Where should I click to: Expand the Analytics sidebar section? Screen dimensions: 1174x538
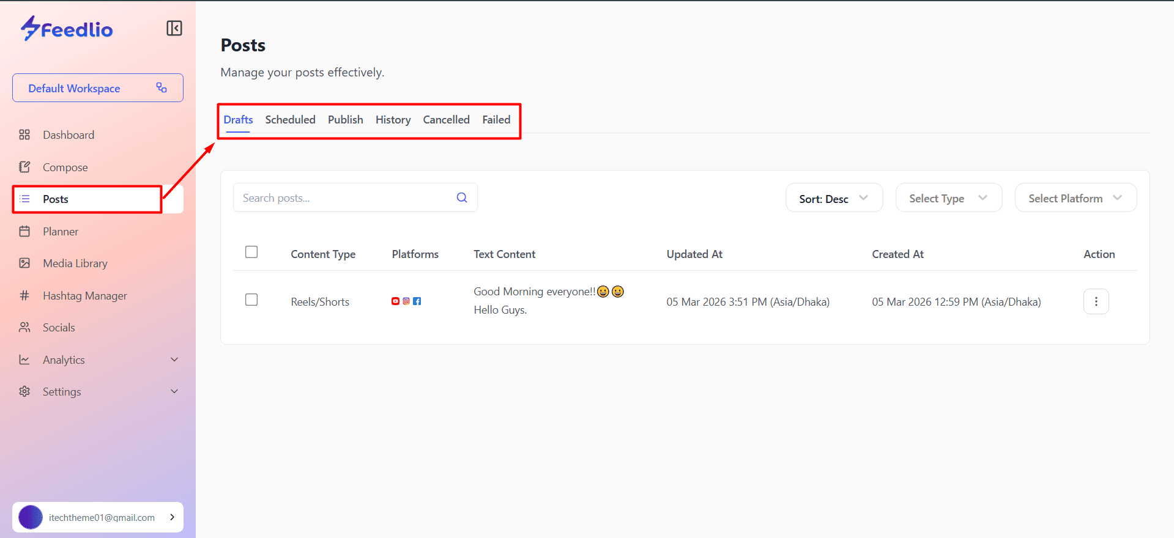tap(174, 359)
